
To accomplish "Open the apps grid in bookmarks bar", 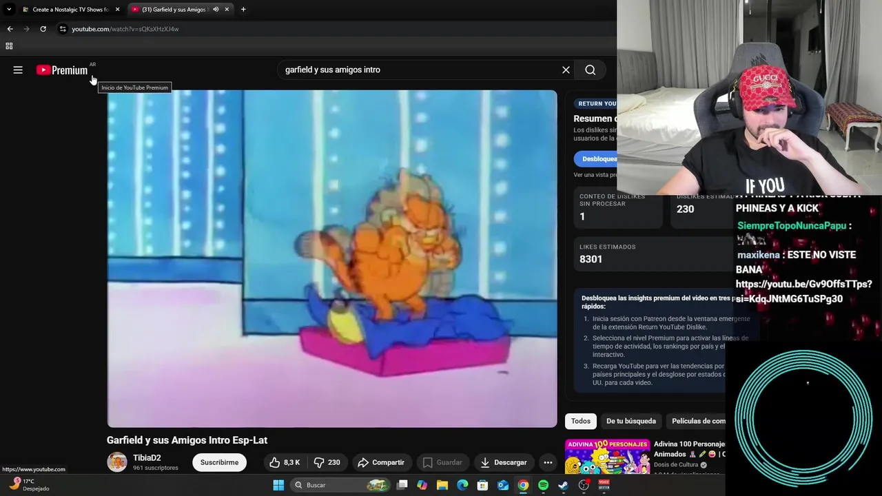I will tap(9, 46).
